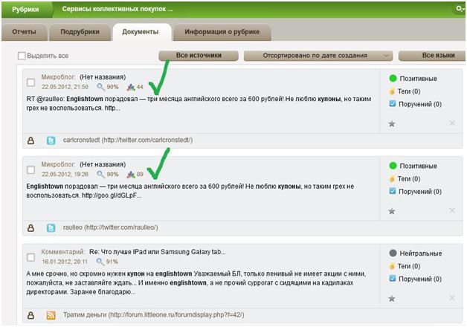Image resolution: width=467 pixels, height=327 pixels.
Task: Click Twitter icon beside carlcronstedt
Action: coord(51,140)
